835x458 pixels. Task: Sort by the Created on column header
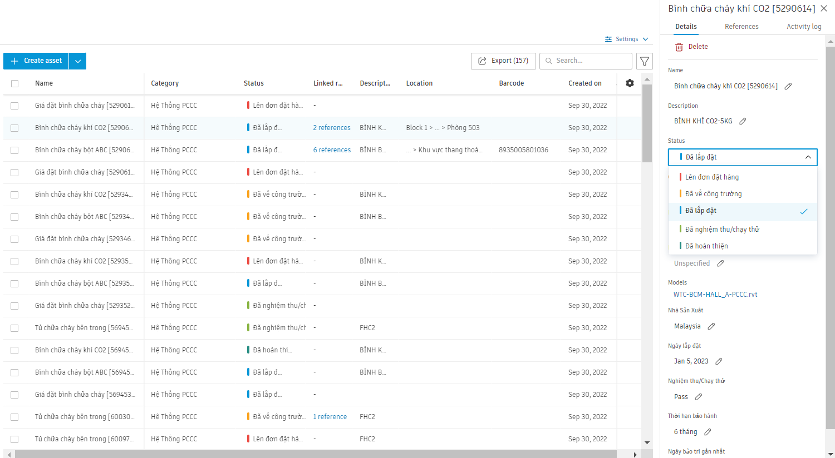[584, 83]
